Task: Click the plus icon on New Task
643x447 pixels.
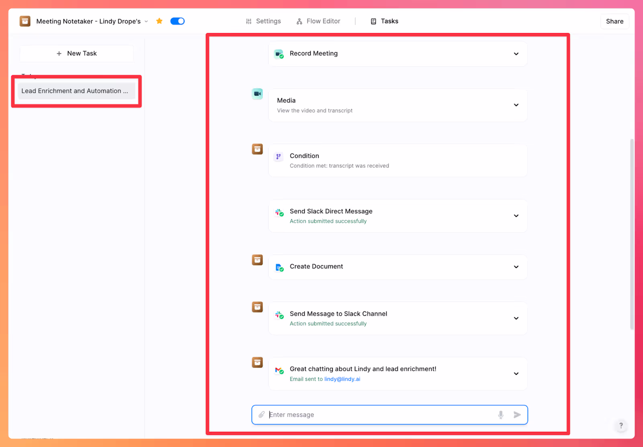Action: 59,53
